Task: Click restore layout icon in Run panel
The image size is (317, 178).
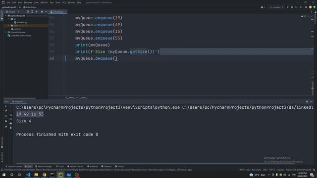Action: 6,121
